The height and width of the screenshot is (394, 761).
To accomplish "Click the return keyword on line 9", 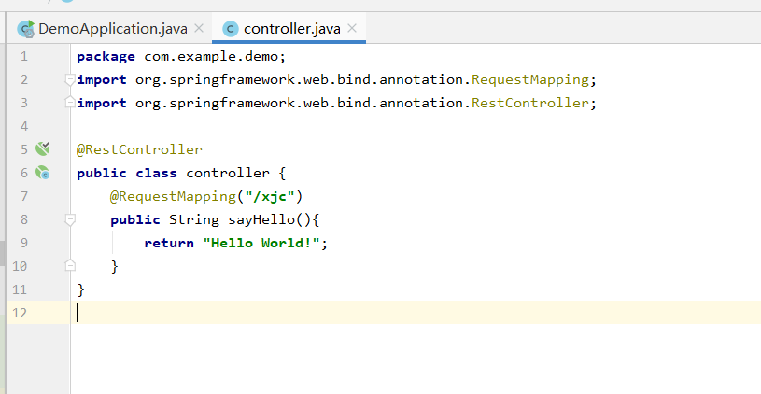I will coord(169,243).
